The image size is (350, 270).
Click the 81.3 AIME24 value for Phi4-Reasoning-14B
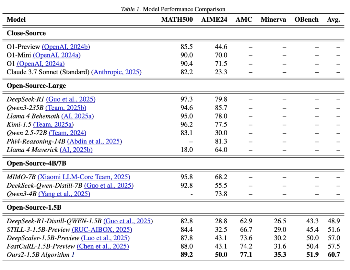221,141
